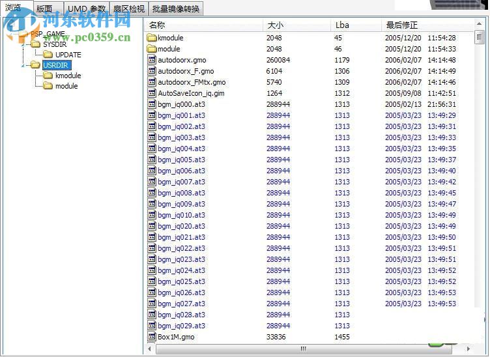Image resolution: width=490 pixels, height=357 pixels.
Task: Collapse the USRDIR tree node
Action: tap(23, 66)
